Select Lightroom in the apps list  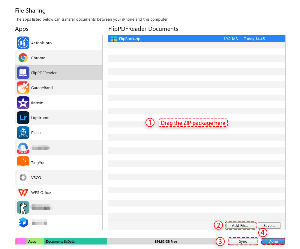pyautogui.click(x=58, y=118)
